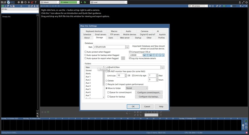The height and width of the screenshot is (135, 249).
Task: Browse for database path button
Action: click(x=127, y=47)
